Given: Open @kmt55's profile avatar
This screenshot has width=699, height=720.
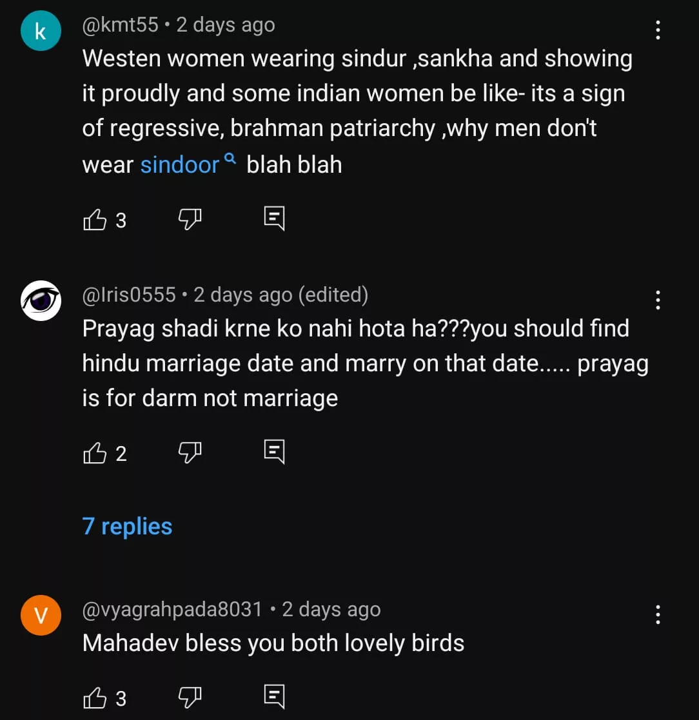Looking at the screenshot, I should (x=41, y=31).
